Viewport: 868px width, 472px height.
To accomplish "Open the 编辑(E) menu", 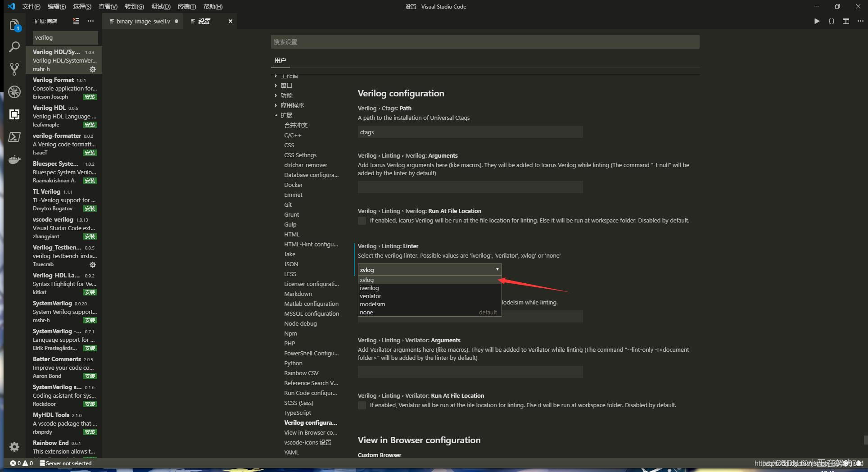I will point(57,6).
